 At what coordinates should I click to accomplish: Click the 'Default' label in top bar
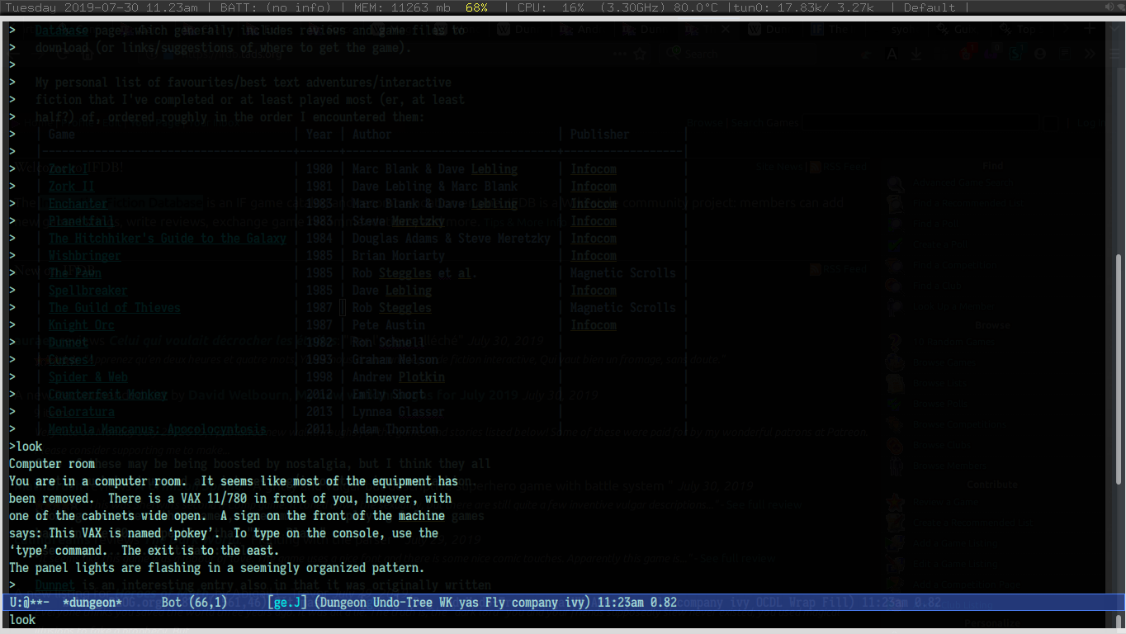[x=930, y=7]
